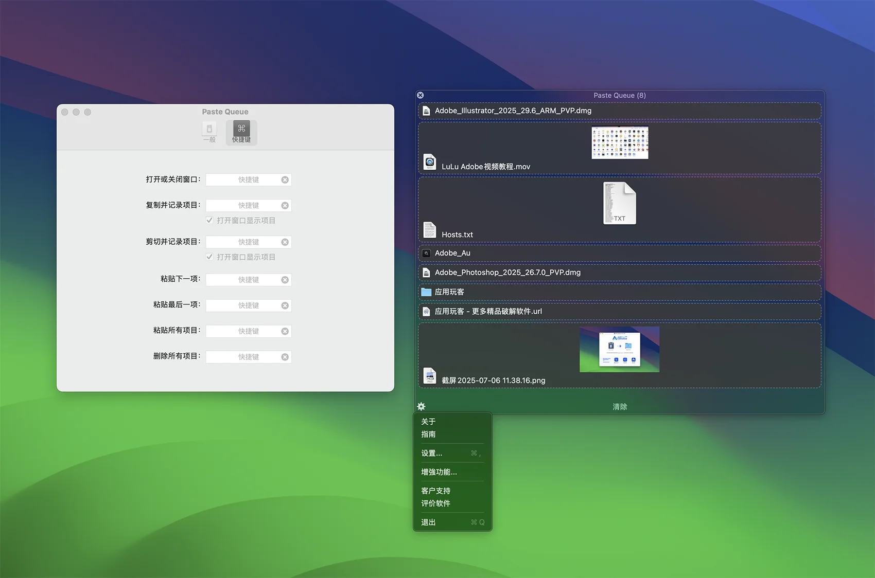The height and width of the screenshot is (578, 875).
Task: Clear the 复制并记录项目 shortcut
Action: (x=285, y=206)
